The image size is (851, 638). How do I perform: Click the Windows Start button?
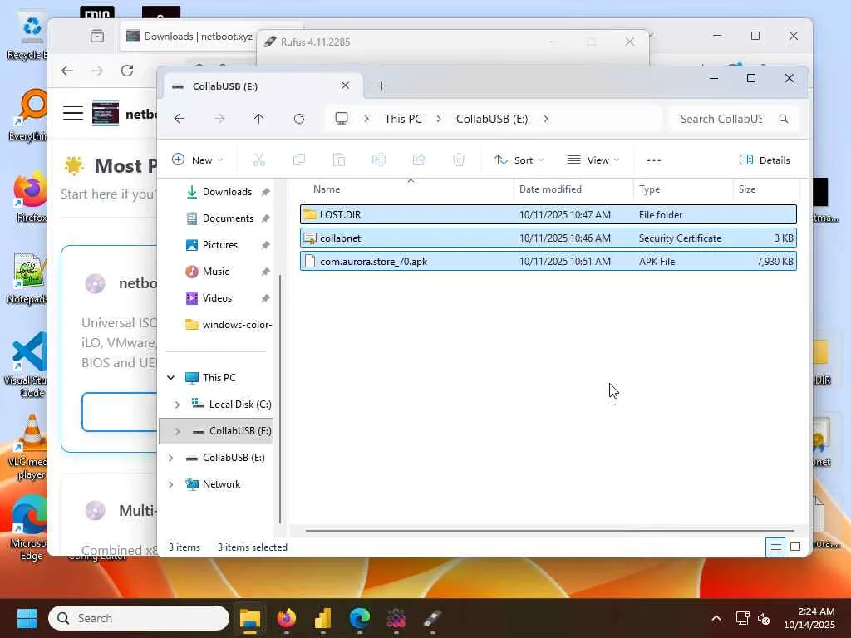point(27,618)
